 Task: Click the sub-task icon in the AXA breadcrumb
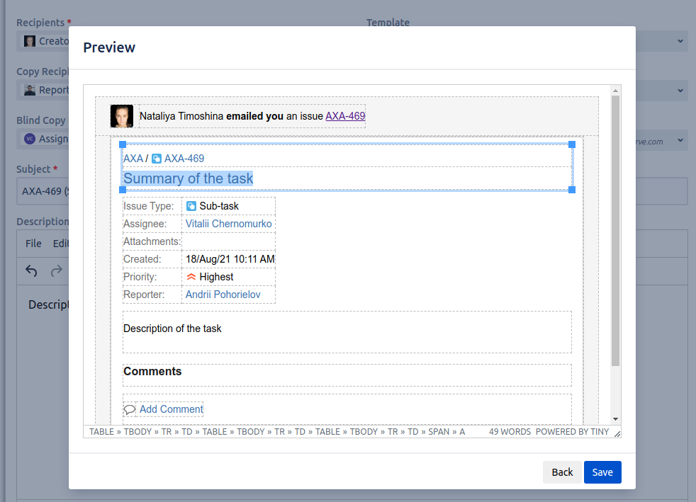click(157, 159)
